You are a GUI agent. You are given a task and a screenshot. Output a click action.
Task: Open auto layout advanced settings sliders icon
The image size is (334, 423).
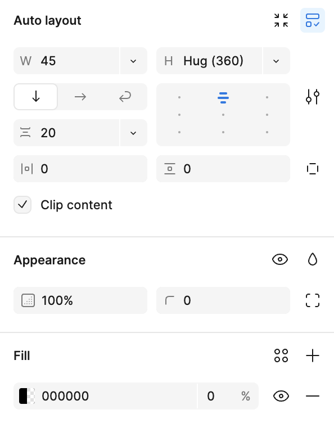pyautogui.click(x=313, y=97)
